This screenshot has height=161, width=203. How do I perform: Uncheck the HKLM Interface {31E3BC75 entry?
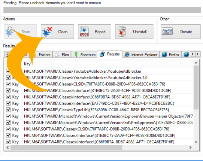pyautogui.click(x=8, y=91)
